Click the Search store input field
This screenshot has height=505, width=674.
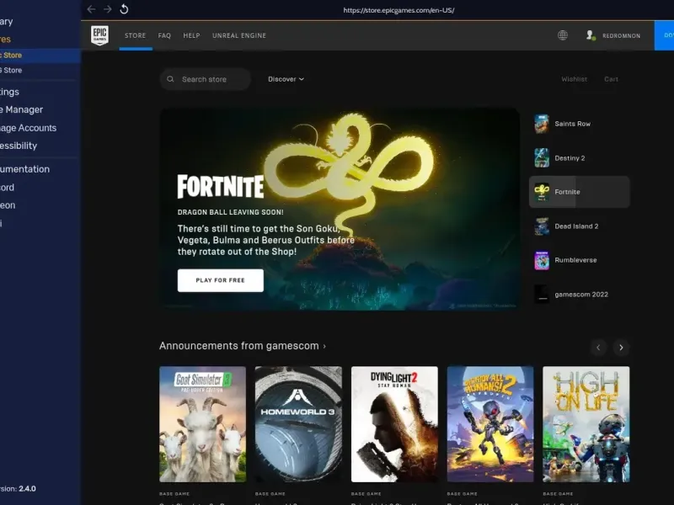[205, 79]
